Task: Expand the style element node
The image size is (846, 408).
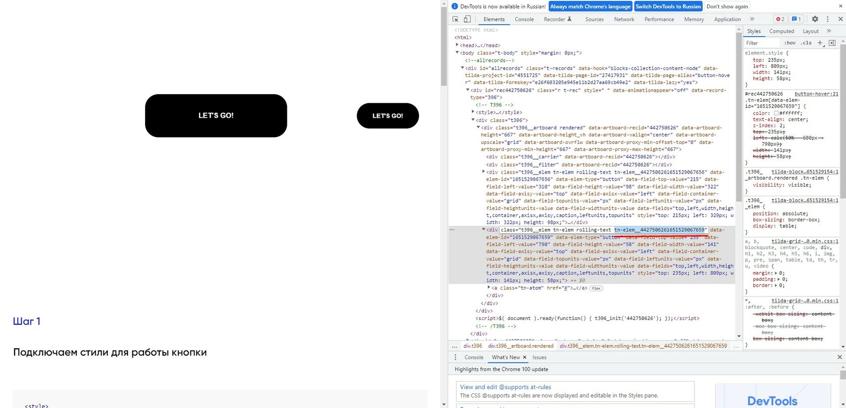Action: (x=473, y=112)
